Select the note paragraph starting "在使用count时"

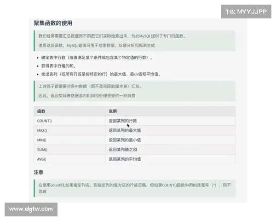(x=135, y=188)
